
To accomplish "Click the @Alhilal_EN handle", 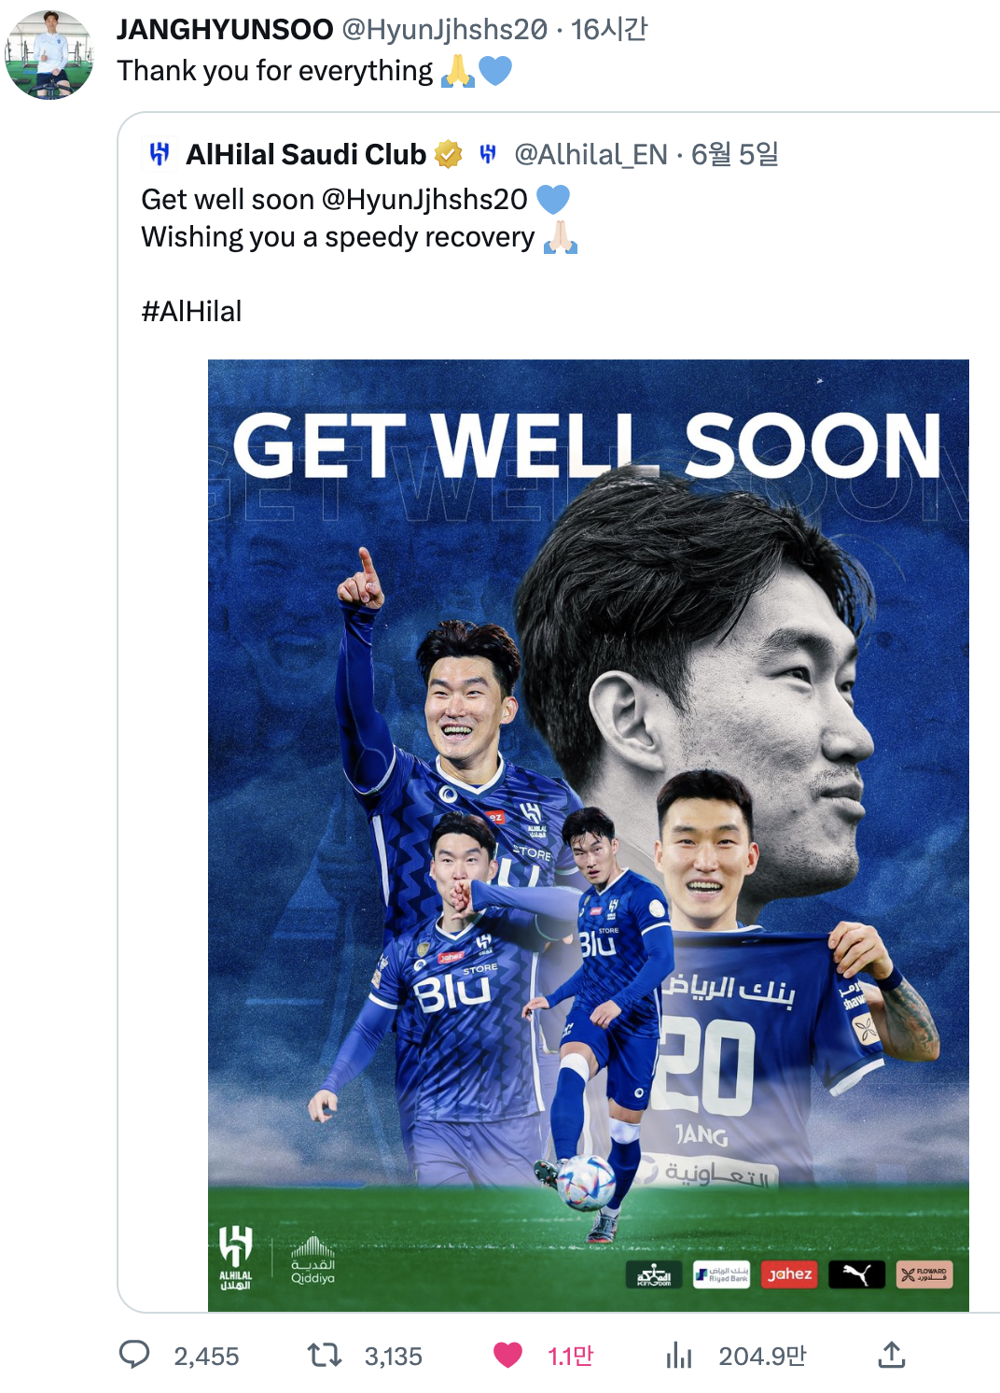I will coord(591,154).
